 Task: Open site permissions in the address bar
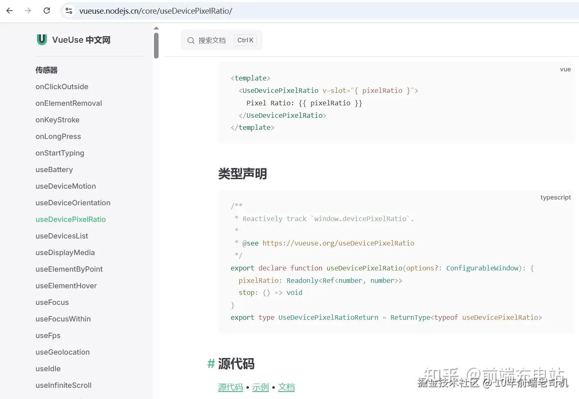coord(68,11)
